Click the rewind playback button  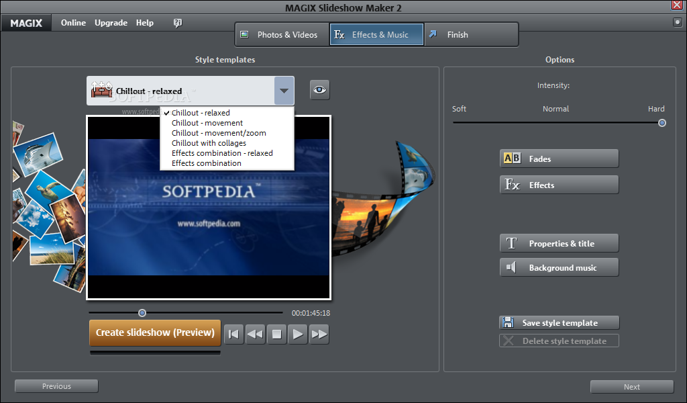[255, 334]
